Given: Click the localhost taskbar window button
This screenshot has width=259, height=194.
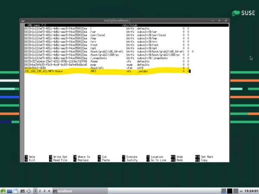Looking at the screenshot, I should click(80, 191).
